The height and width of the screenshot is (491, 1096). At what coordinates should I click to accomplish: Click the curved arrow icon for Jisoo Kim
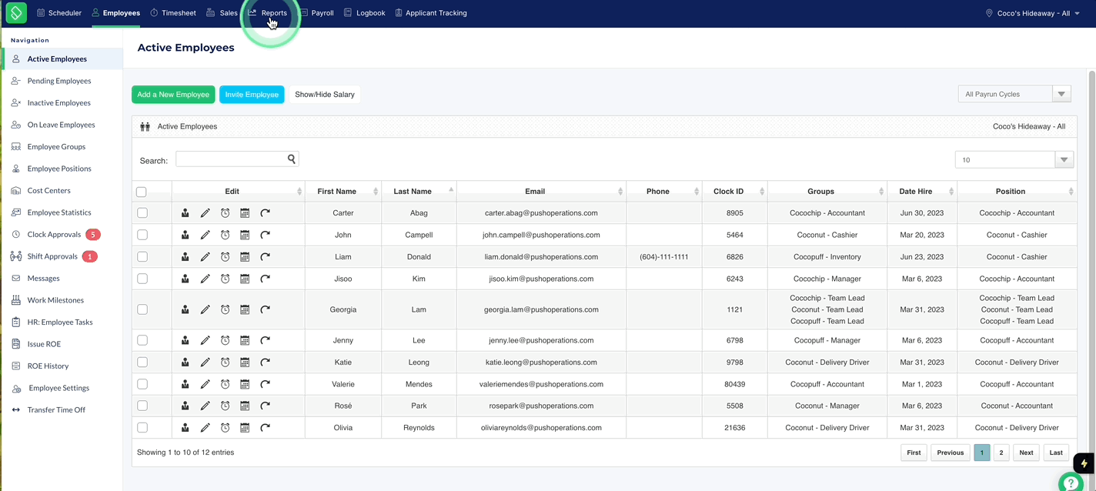[265, 279]
